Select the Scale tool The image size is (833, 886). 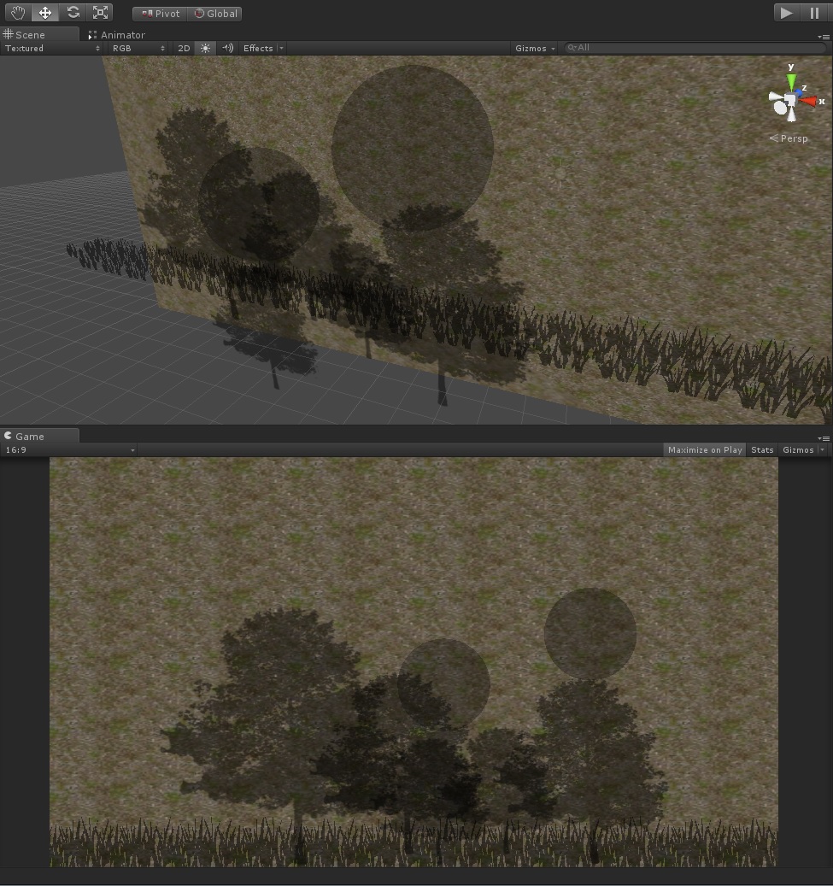pyautogui.click(x=100, y=12)
